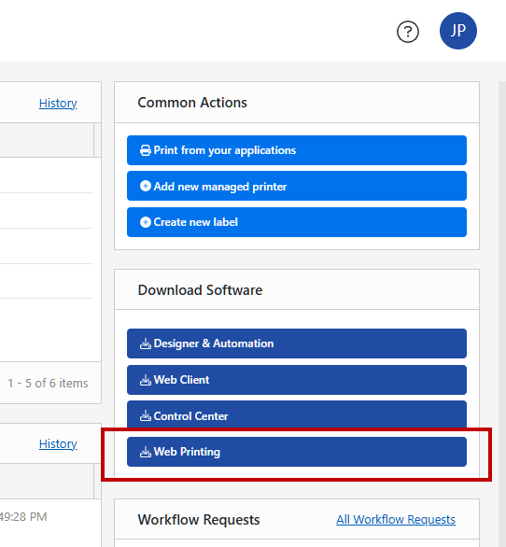The height and width of the screenshot is (547, 506).
Task: Click the Workflow Requests panel heading
Action: coord(199,520)
